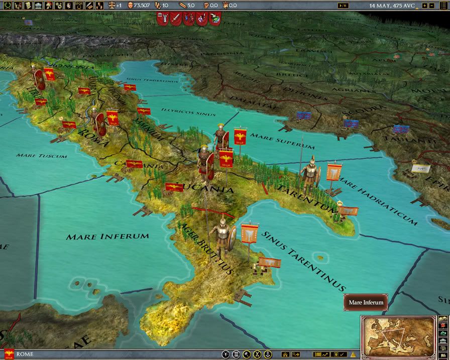Open the find province search button
Image resolution: width=450 pixels, height=360 pixels.
click(x=296, y=355)
